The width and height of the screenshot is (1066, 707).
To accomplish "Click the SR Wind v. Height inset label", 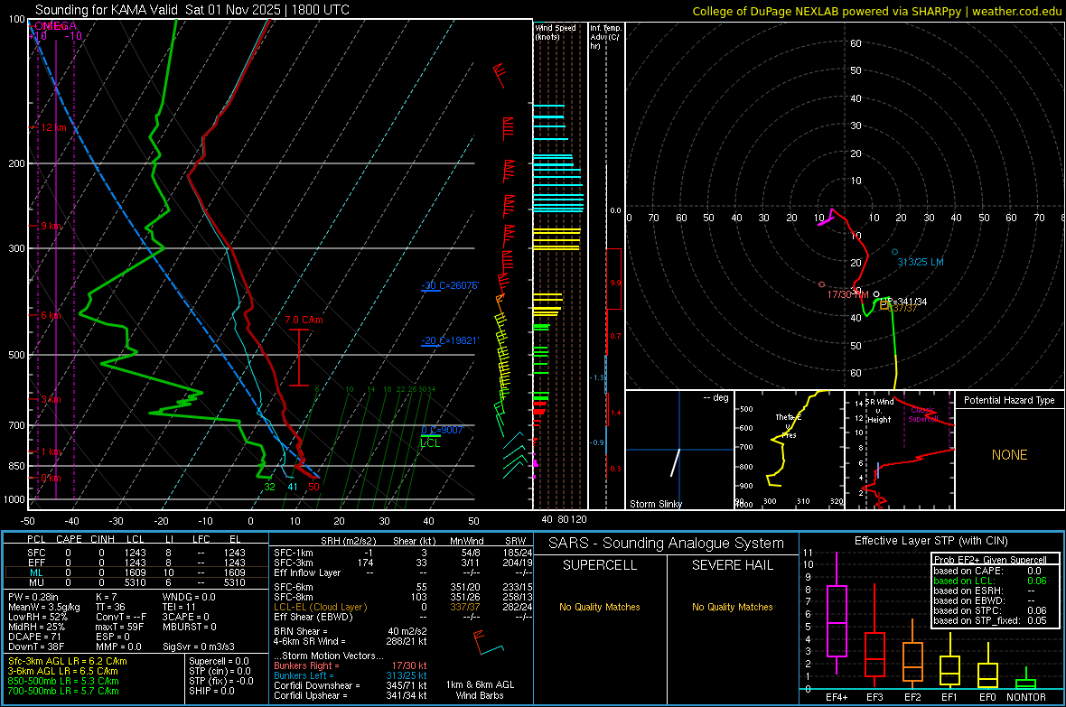I will coord(880,411).
